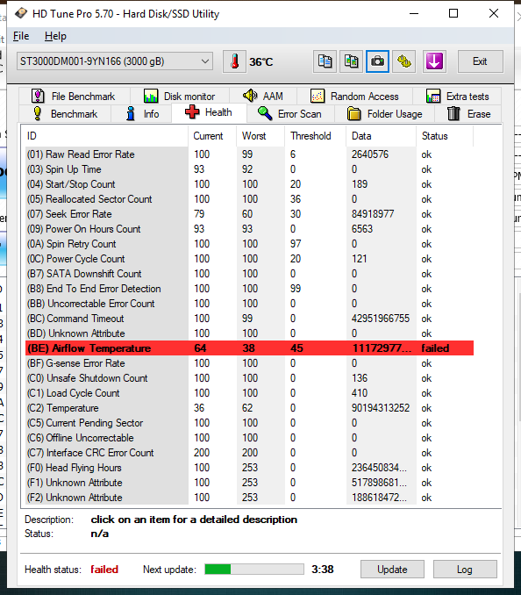Click the Current column header
Screen dimensions: 521x595
212,136
